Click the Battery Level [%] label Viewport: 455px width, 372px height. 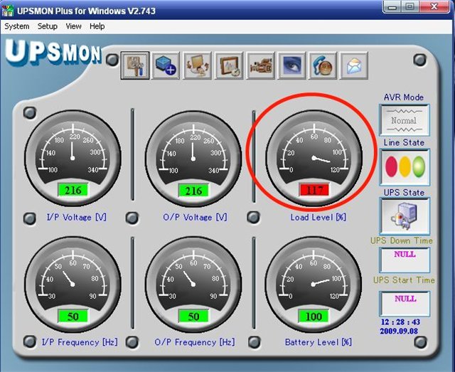tap(318, 342)
